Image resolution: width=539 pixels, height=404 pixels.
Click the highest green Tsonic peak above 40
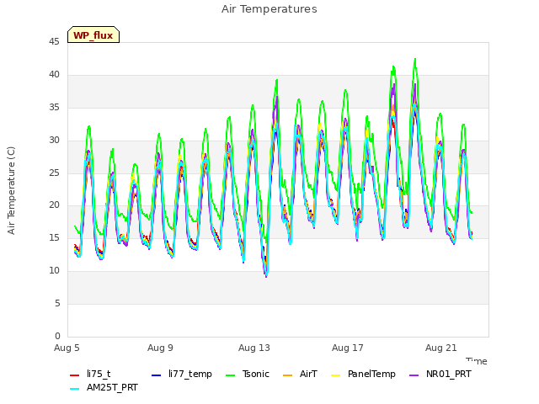(x=415, y=60)
